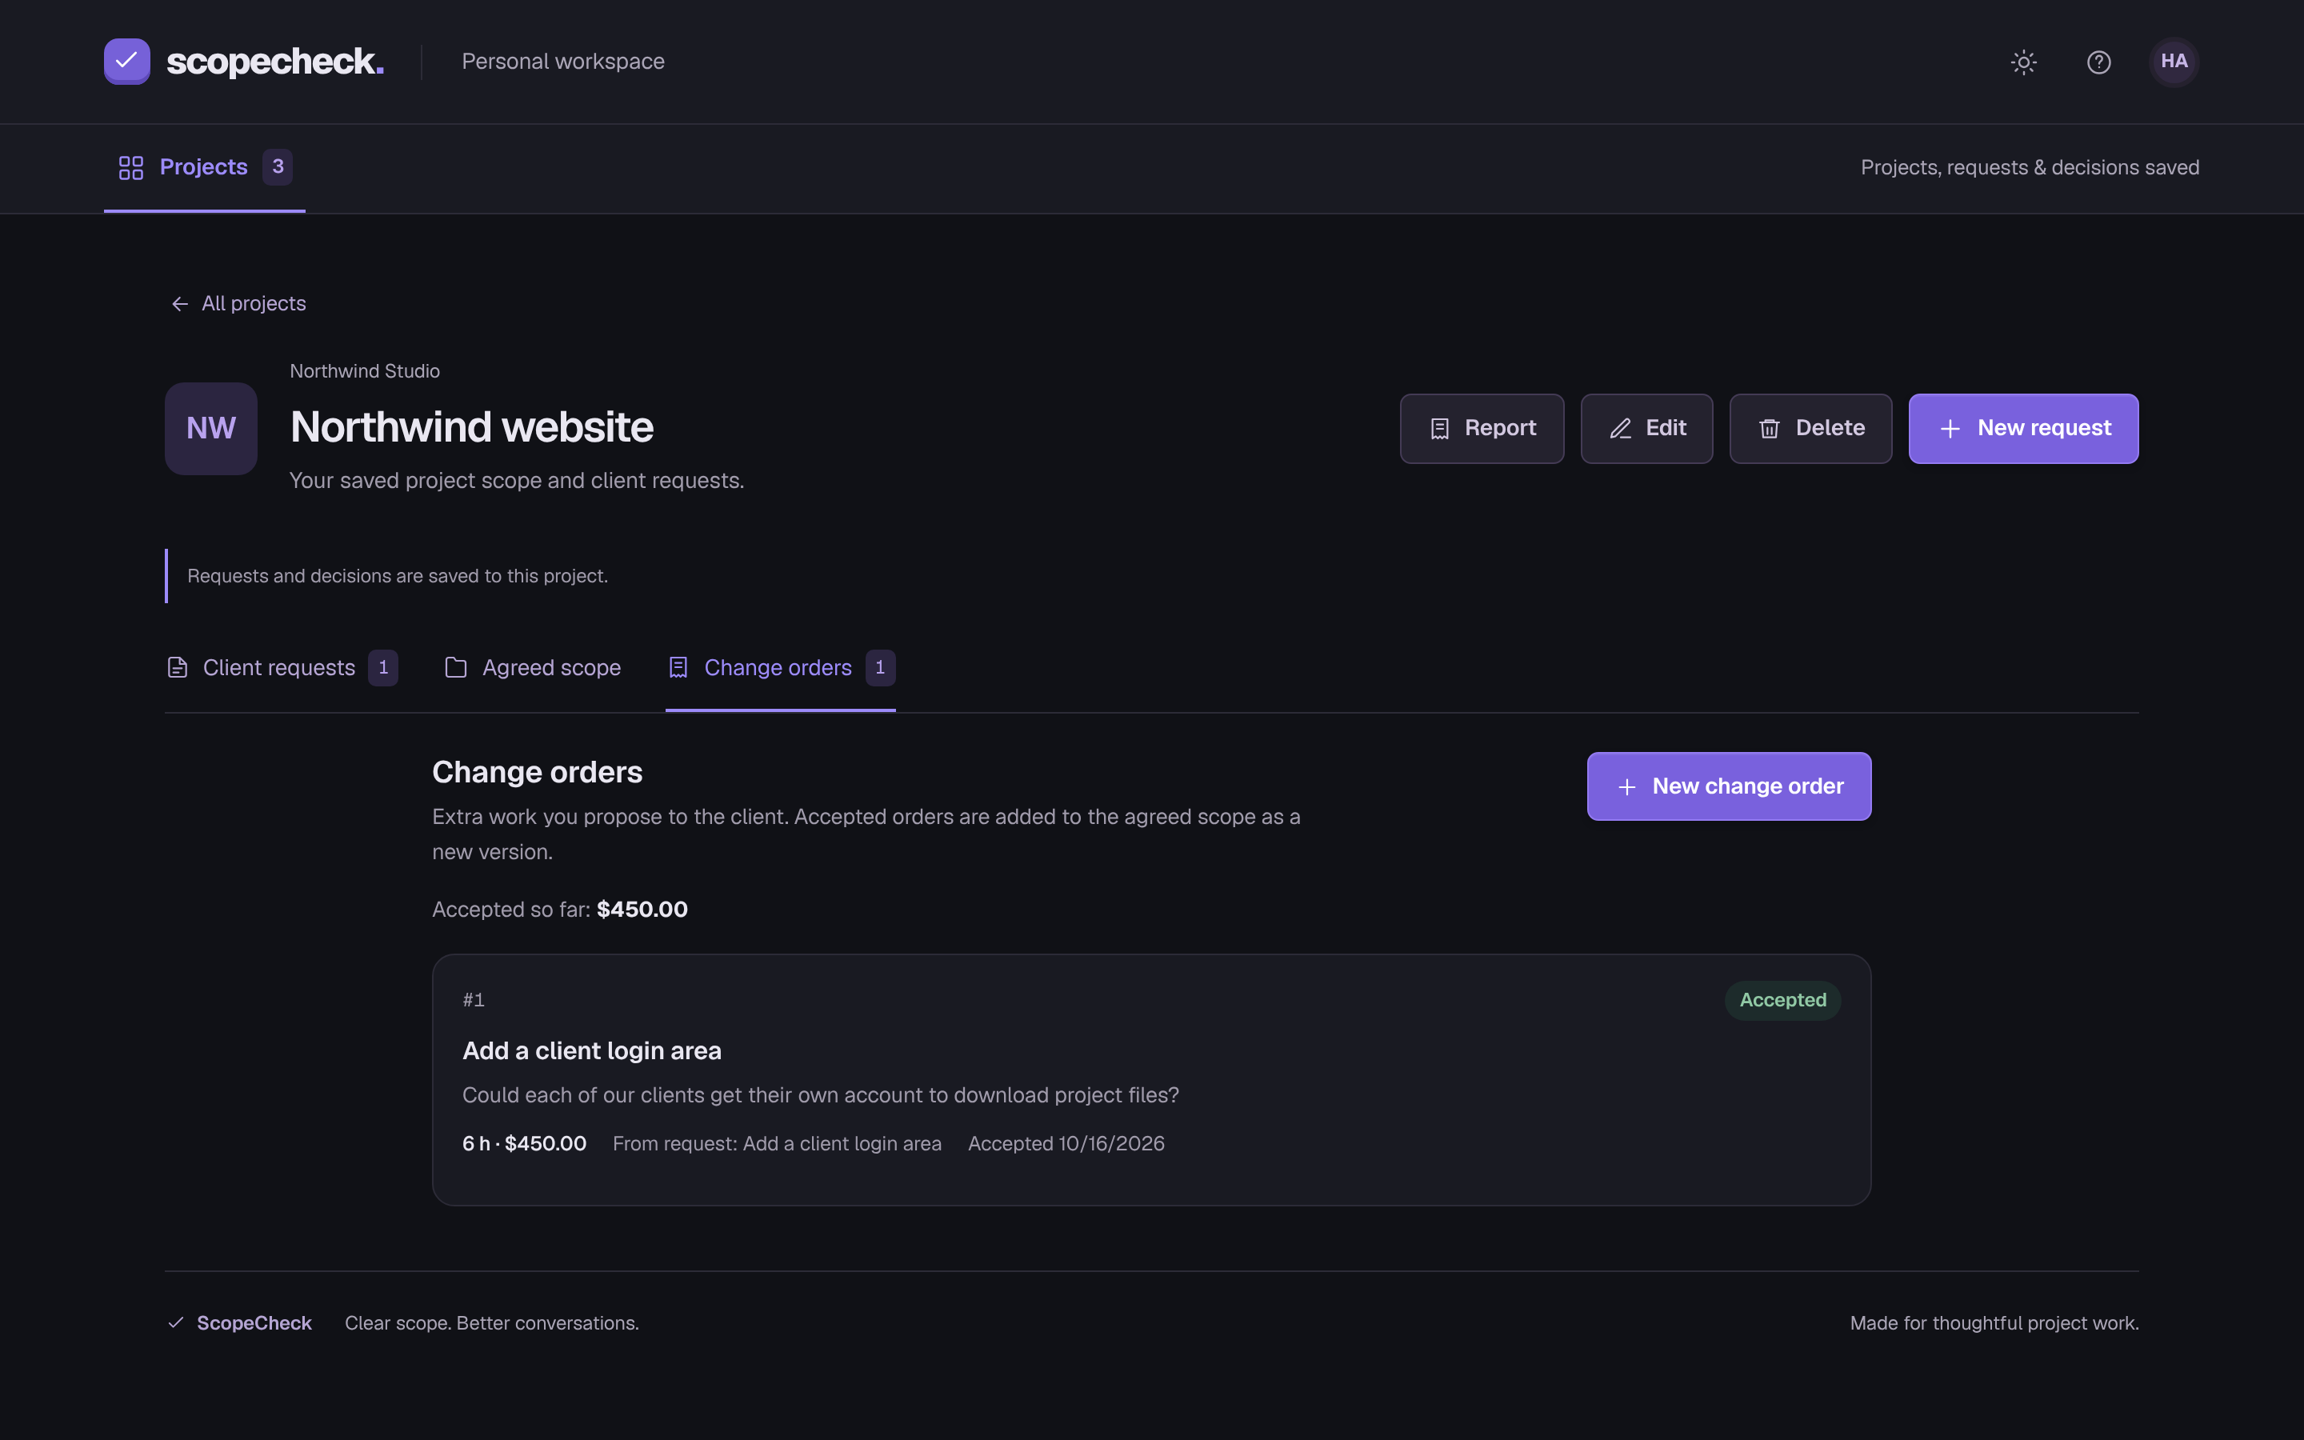2304x1440 pixels.
Task: Open the Add a client login area order
Action: [591, 1050]
